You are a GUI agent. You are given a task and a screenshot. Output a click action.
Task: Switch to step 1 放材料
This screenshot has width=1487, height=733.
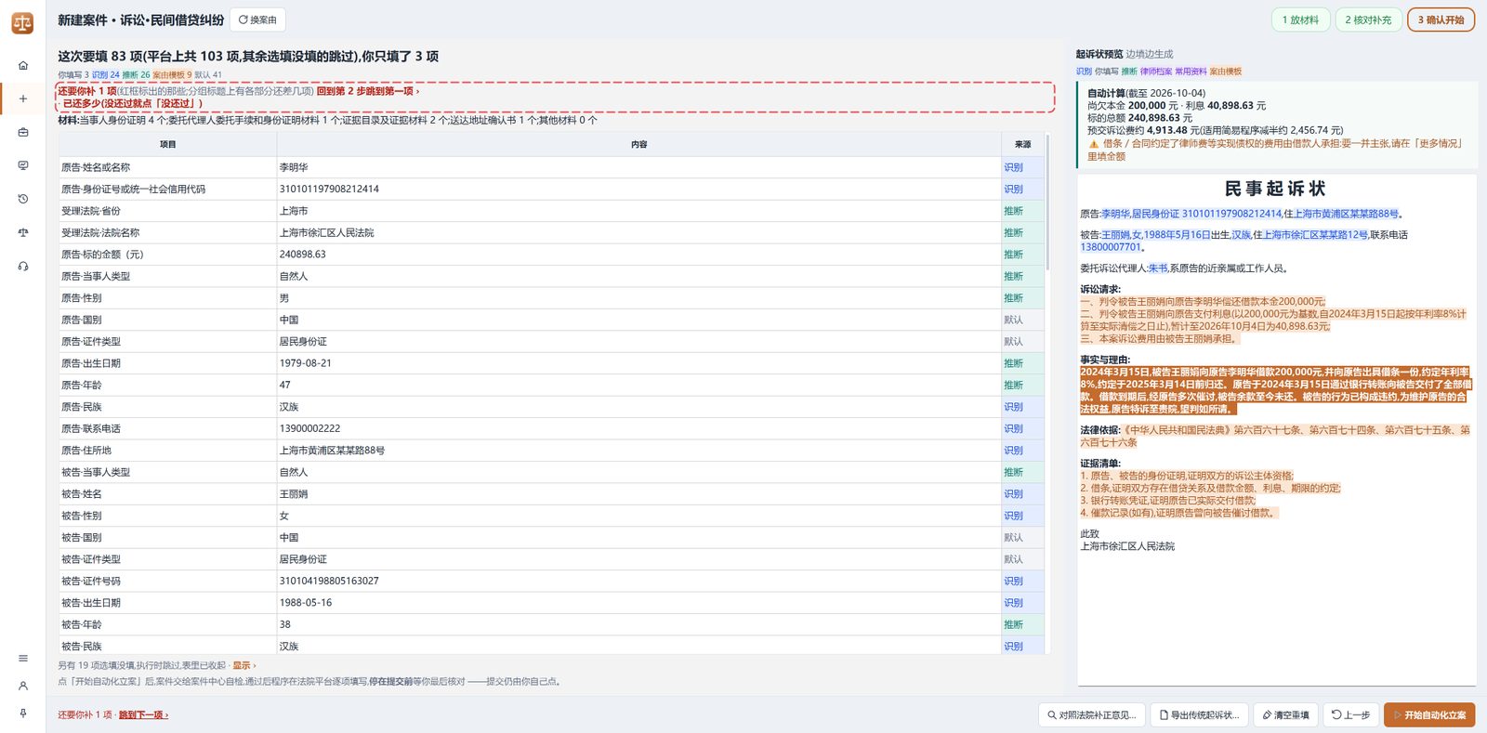[x=1300, y=20]
